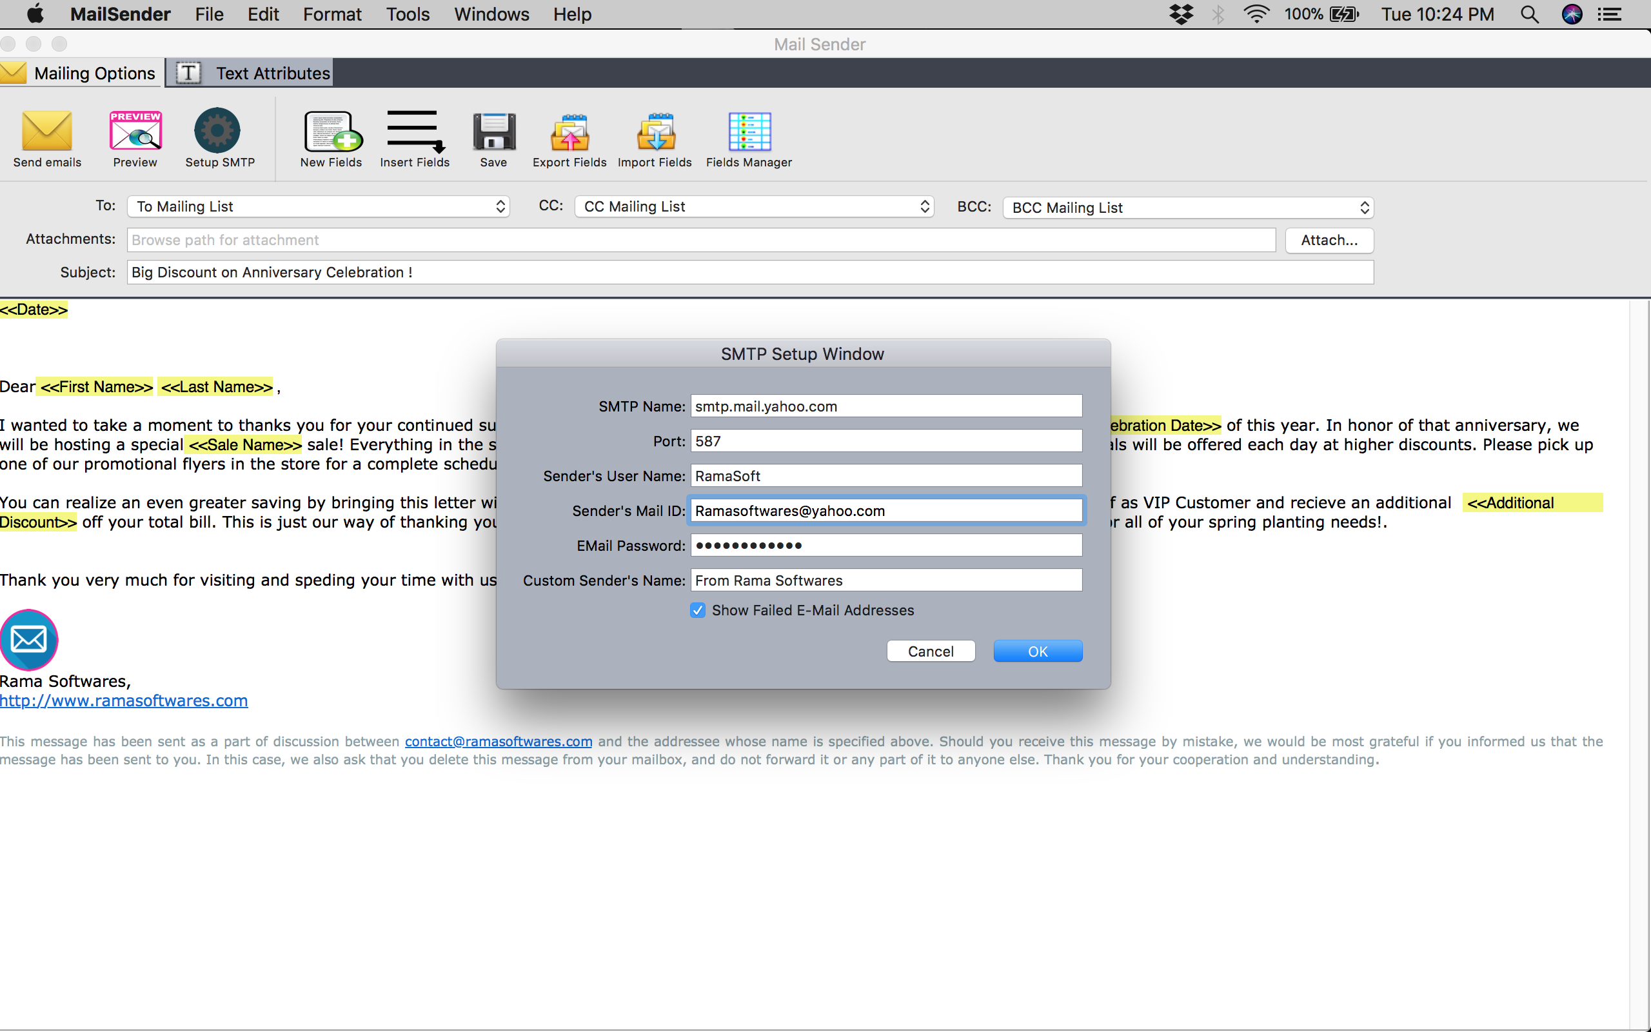This screenshot has width=1651, height=1032.
Task: Click the New Fields icon
Action: coord(332,131)
